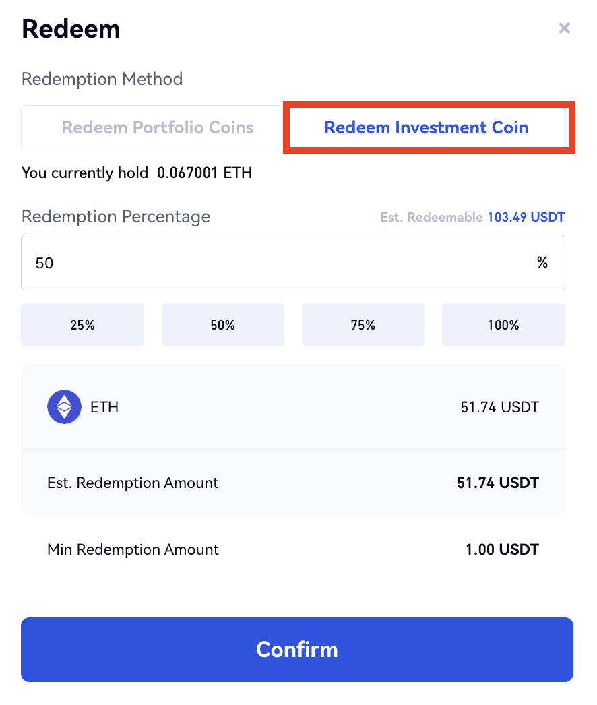Click the Redemption Percentage label
Screen dimensions: 597x705
[x=116, y=217]
